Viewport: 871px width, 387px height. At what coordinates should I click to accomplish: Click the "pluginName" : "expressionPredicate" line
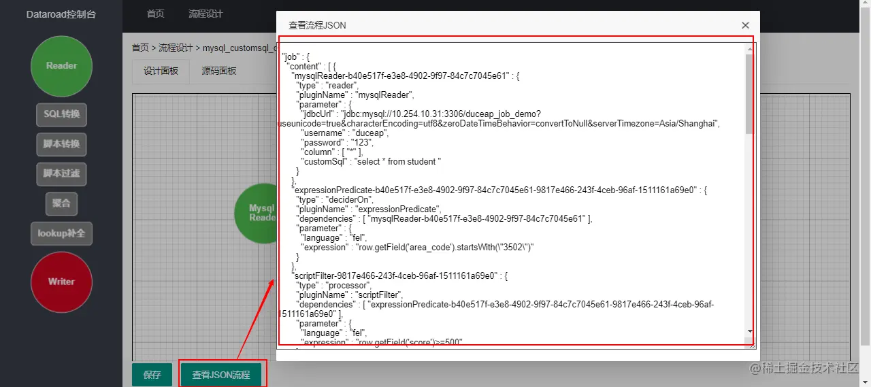[x=368, y=209]
